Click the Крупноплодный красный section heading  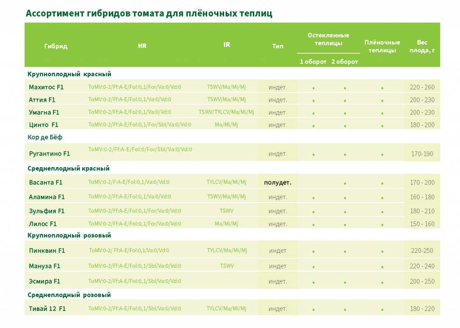click(x=69, y=74)
